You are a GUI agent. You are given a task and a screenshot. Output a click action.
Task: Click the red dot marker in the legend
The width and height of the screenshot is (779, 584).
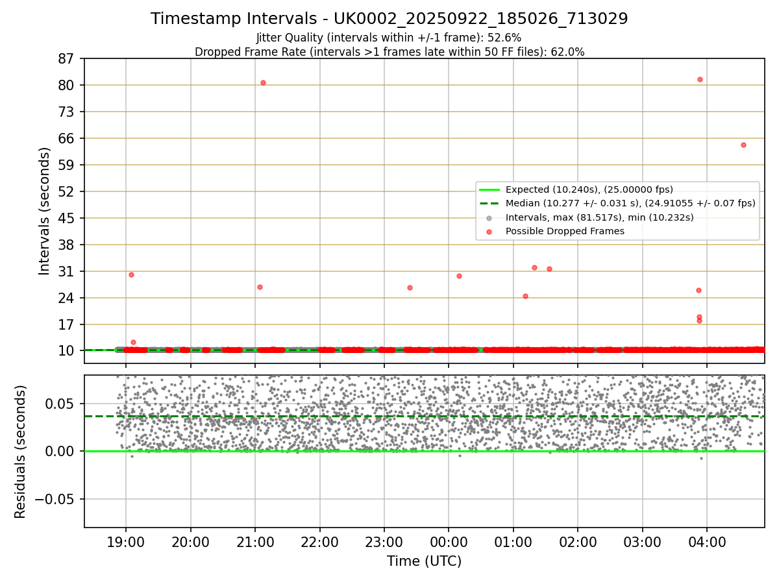click(489, 232)
